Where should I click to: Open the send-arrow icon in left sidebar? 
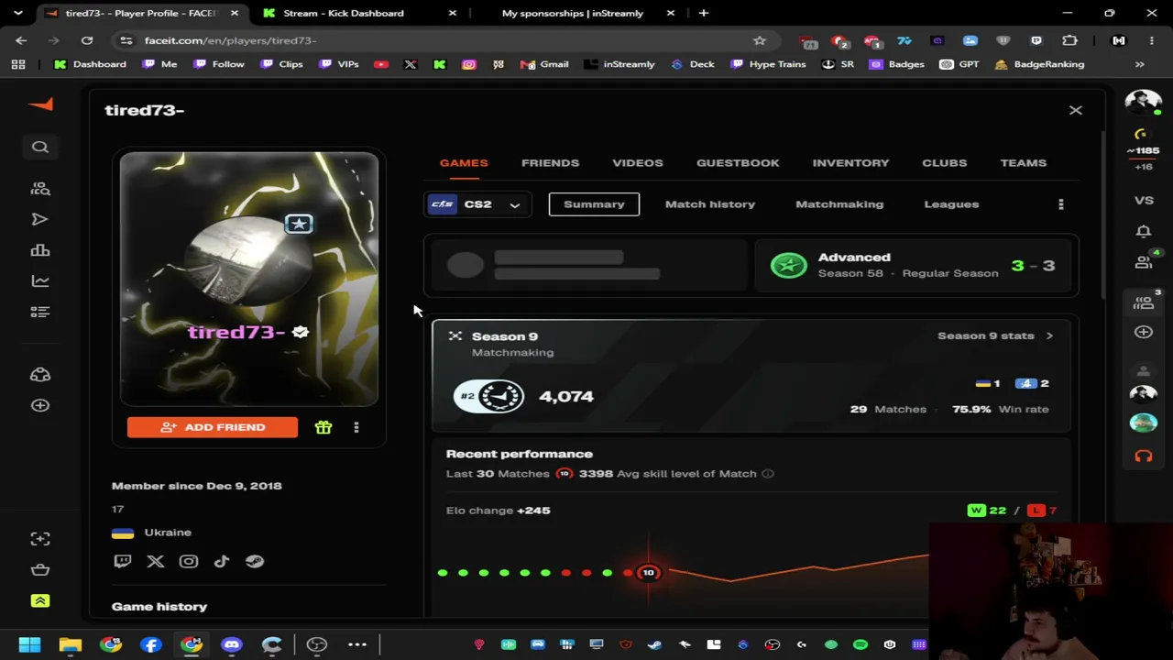[x=39, y=219]
